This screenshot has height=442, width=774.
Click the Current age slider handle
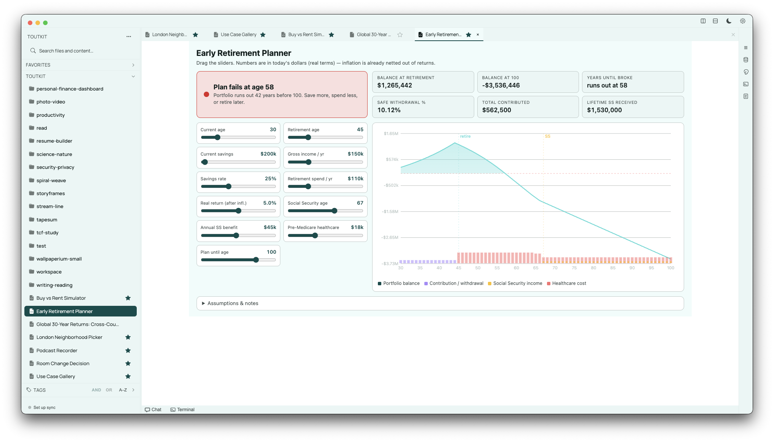[x=217, y=137]
